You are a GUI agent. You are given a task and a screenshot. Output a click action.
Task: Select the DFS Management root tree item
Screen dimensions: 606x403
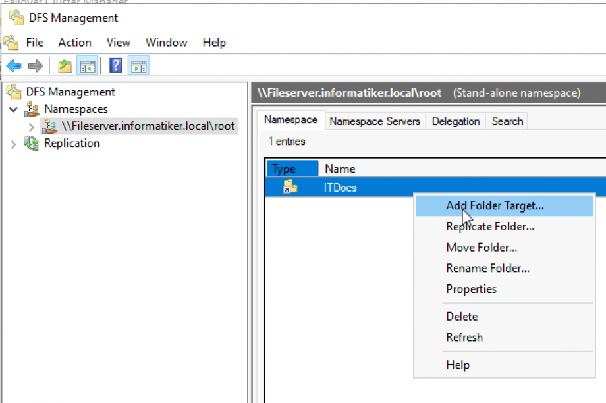[x=70, y=92]
